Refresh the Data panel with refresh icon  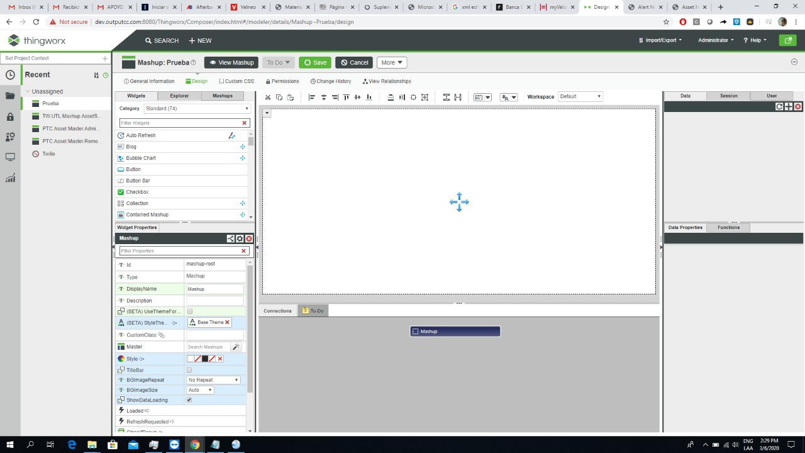pos(779,106)
